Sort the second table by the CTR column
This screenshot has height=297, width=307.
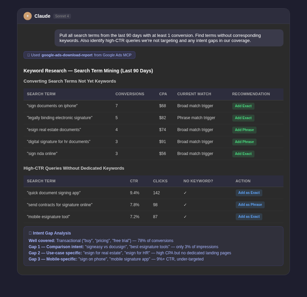134,181
